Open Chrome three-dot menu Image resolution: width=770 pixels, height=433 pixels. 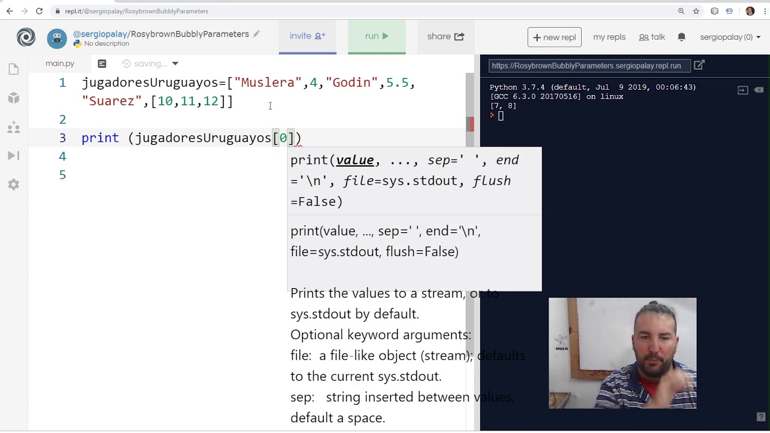click(763, 11)
